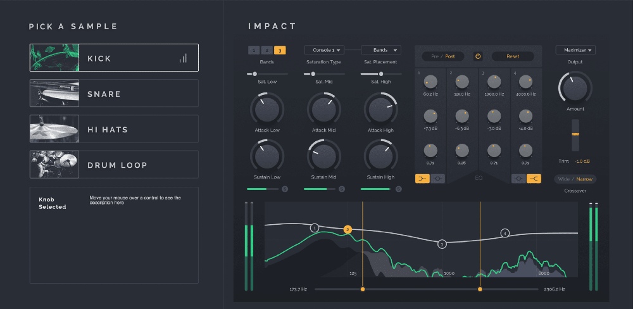Open the Console 1 saturation type dropdown

(x=323, y=49)
